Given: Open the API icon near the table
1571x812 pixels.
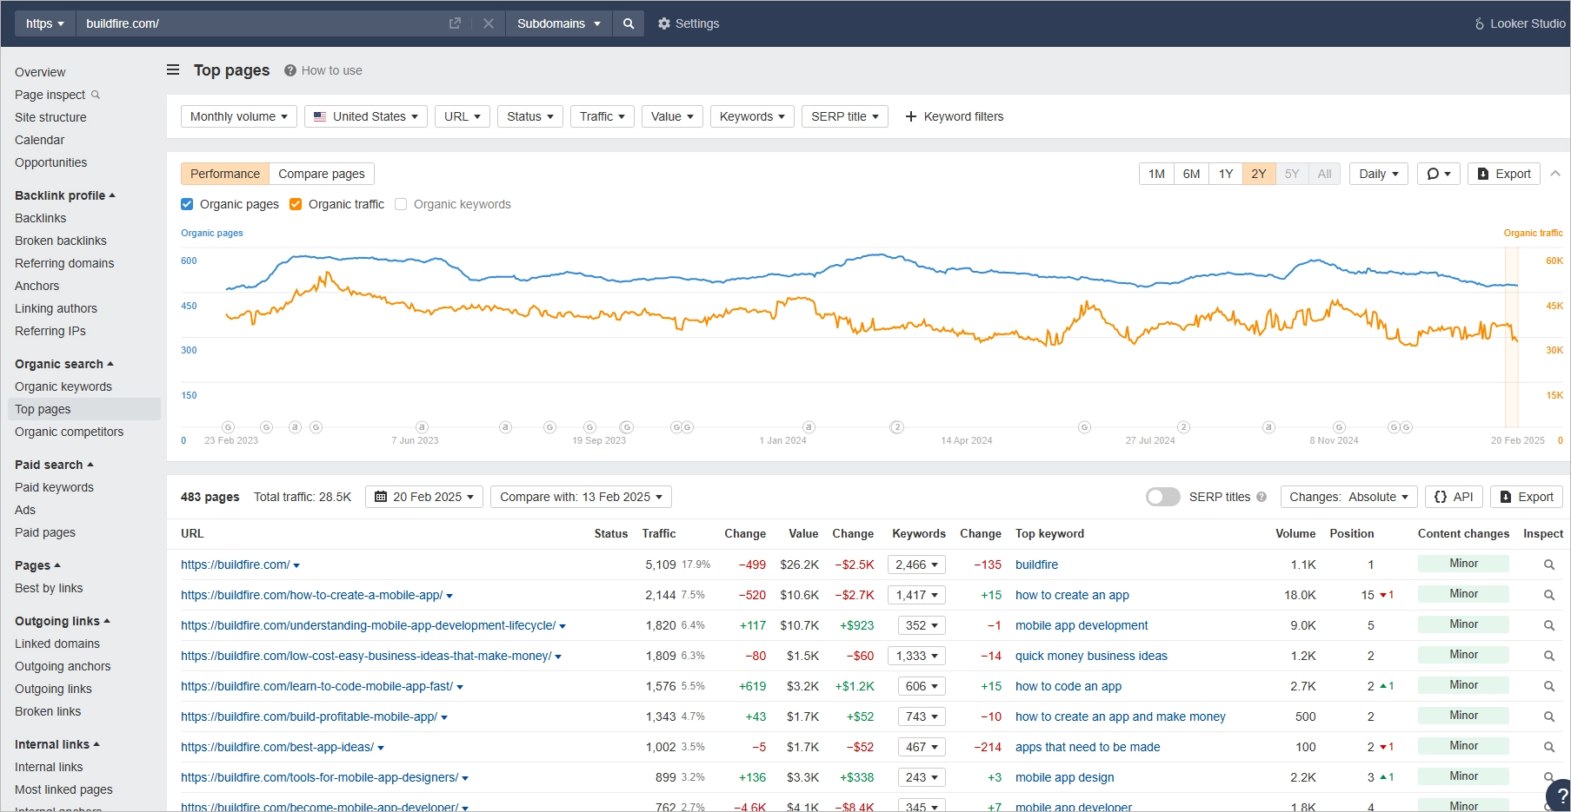Looking at the screenshot, I should coord(1453,496).
